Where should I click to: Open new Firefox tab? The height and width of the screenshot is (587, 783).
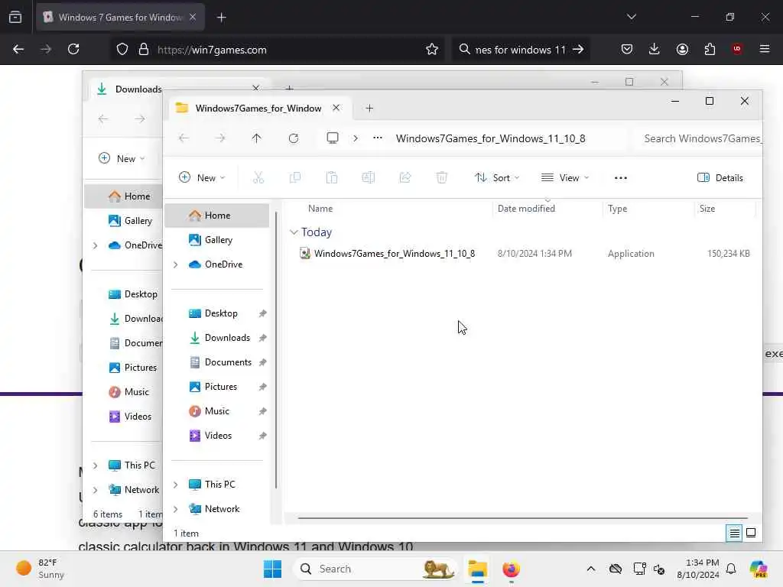click(222, 18)
